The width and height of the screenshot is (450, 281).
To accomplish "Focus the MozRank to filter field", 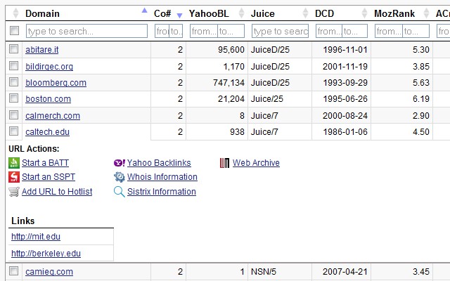I will pos(416,31).
